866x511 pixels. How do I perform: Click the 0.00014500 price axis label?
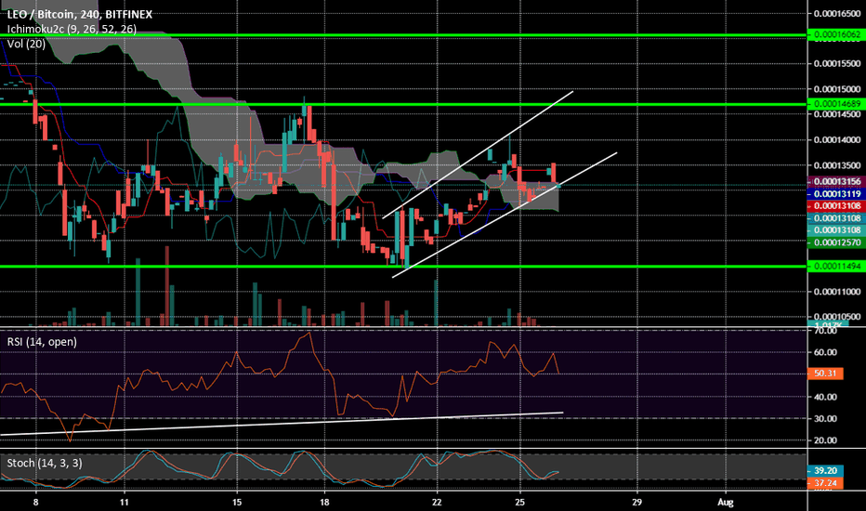tap(837, 114)
